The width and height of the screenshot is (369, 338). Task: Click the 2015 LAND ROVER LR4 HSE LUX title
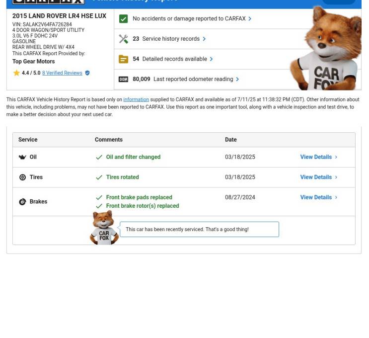(x=59, y=16)
